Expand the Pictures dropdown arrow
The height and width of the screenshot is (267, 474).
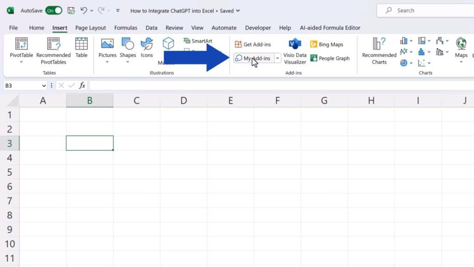107,62
